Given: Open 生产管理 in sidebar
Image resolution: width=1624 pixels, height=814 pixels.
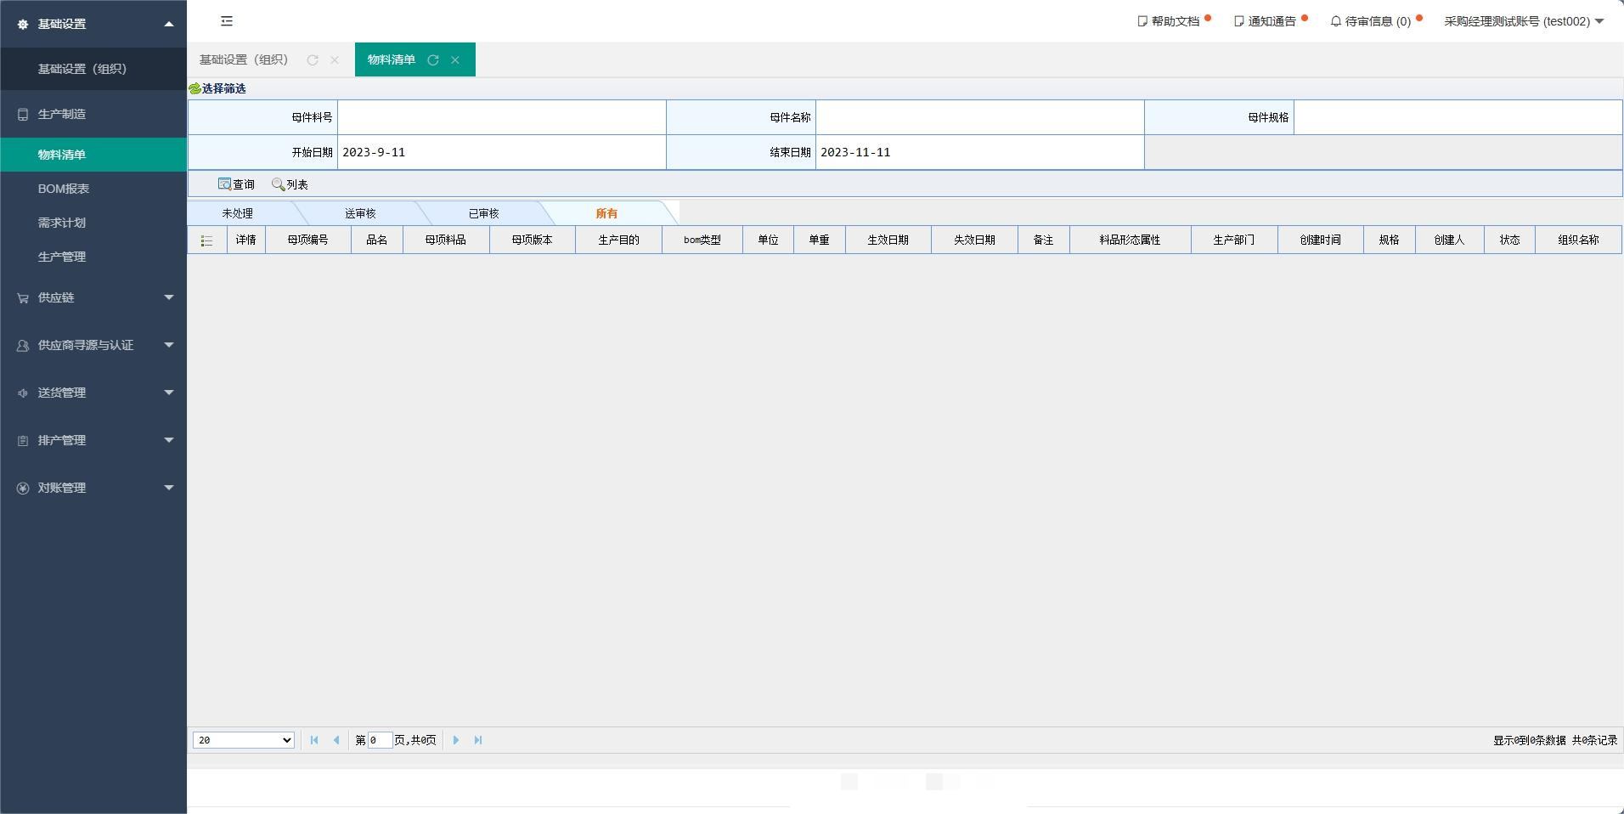Looking at the screenshot, I should (x=93, y=257).
